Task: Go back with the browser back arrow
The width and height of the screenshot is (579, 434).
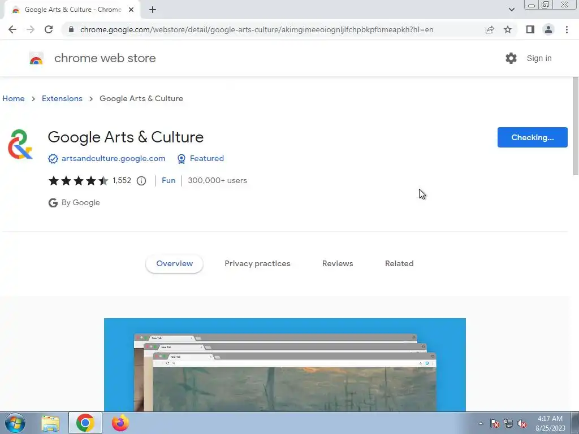Action: pyautogui.click(x=12, y=29)
